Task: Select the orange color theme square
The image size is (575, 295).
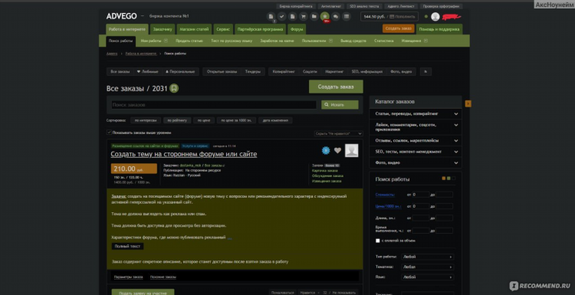Action: (444, 179)
